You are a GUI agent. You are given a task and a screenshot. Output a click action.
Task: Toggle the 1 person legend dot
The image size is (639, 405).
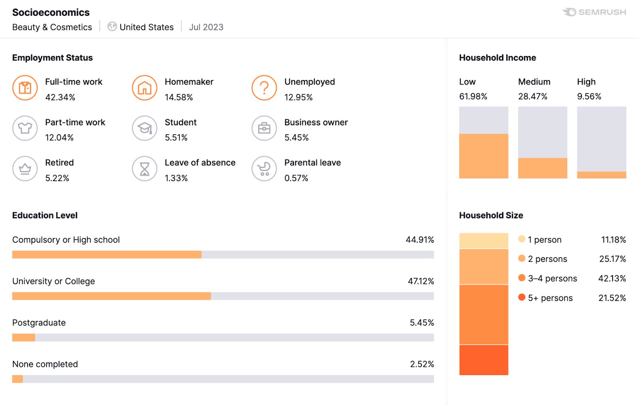(522, 239)
